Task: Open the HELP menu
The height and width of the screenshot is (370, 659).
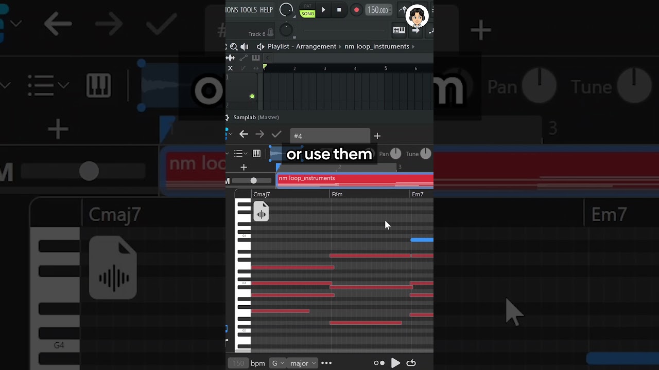Action: (x=266, y=10)
